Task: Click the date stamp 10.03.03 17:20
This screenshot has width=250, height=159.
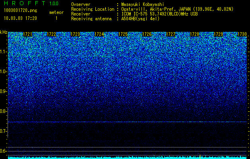Action: pyautogui.click(x=20, y=18)
